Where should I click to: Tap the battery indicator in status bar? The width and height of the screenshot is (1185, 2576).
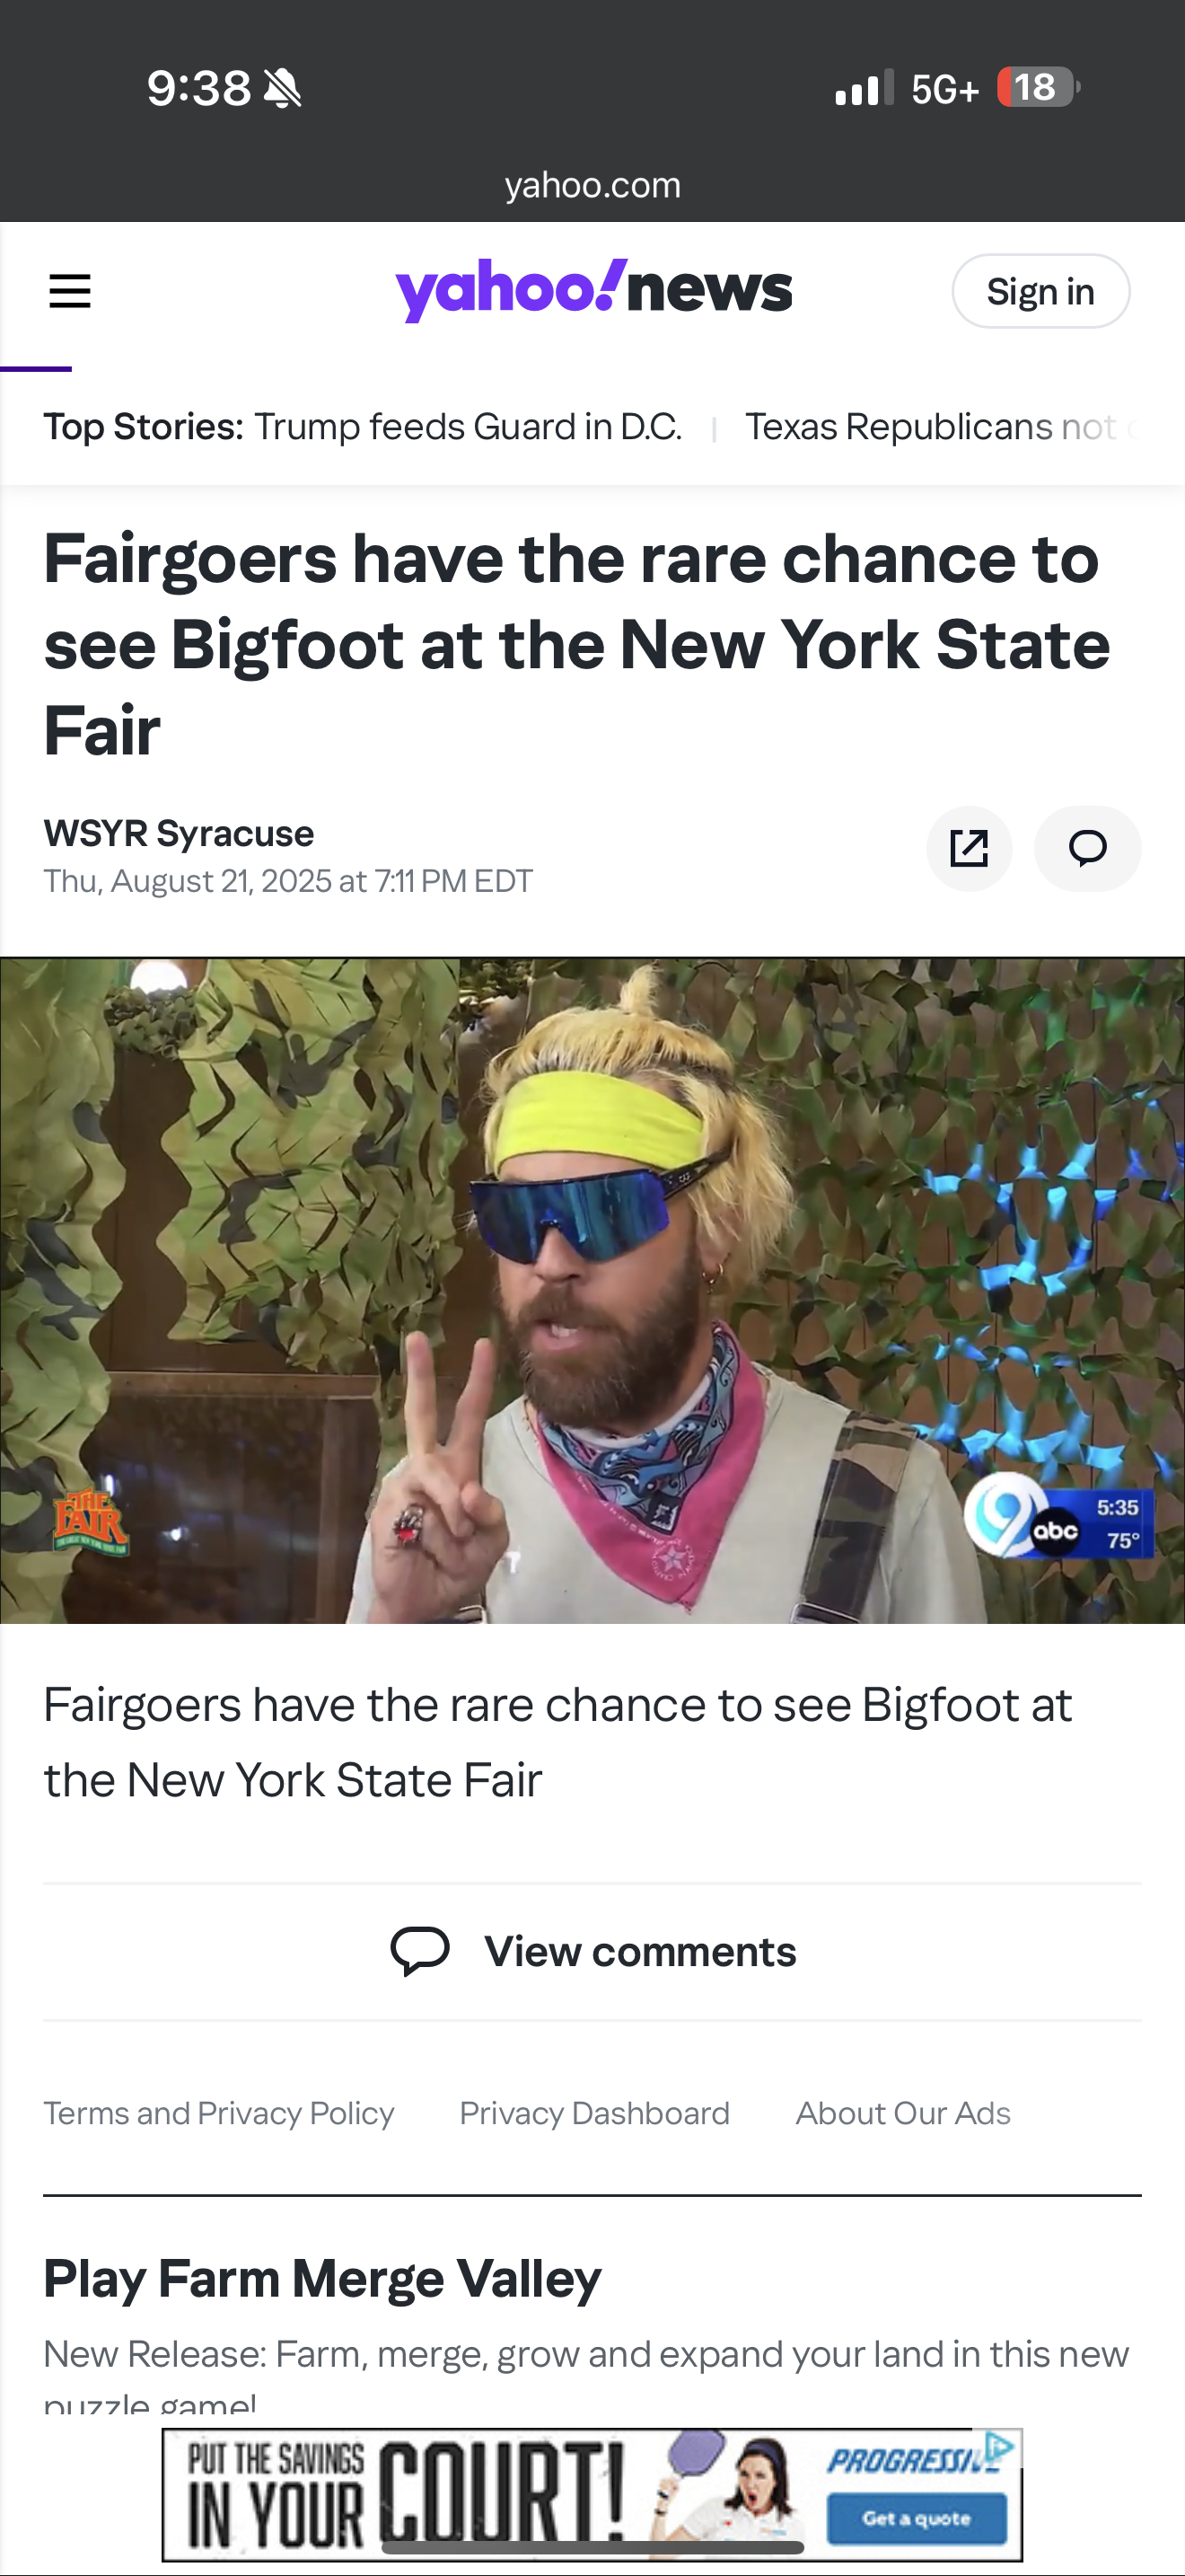(x=1038, y=88)
